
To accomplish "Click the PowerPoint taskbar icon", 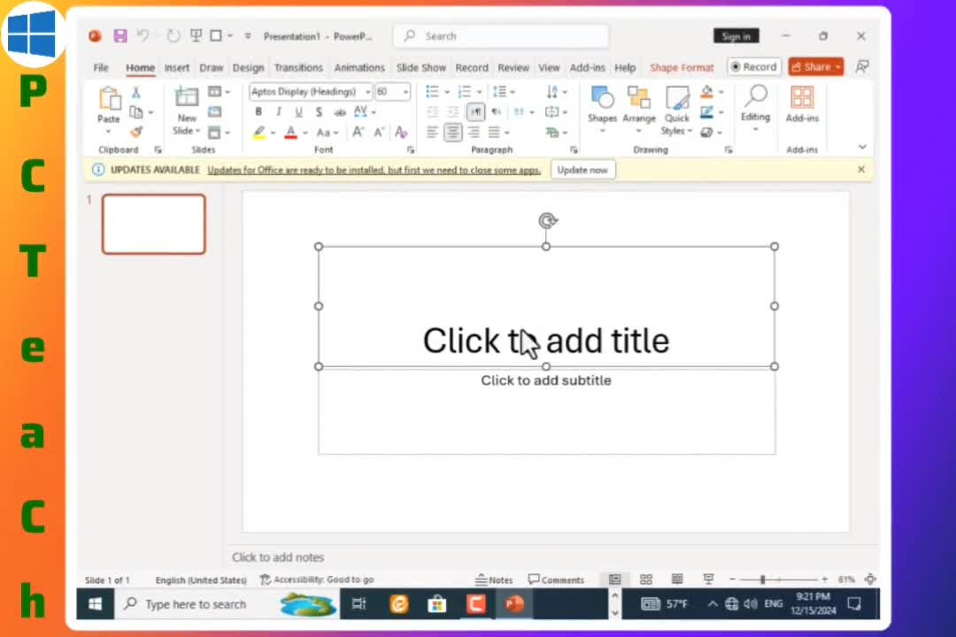I will (514, 604).
